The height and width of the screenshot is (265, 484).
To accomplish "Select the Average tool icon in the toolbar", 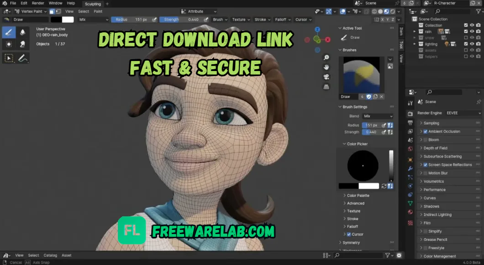I will pos(9,44).
